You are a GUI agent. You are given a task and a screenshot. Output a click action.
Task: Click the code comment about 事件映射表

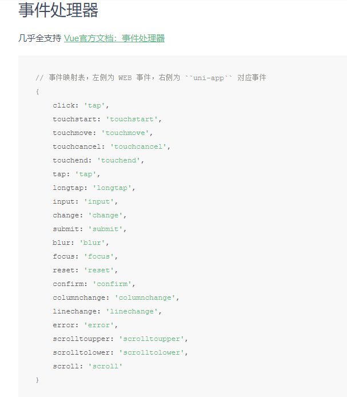coord(151,77)
